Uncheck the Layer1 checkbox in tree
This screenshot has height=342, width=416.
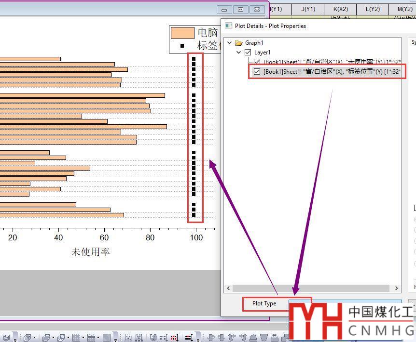point(248,52)
